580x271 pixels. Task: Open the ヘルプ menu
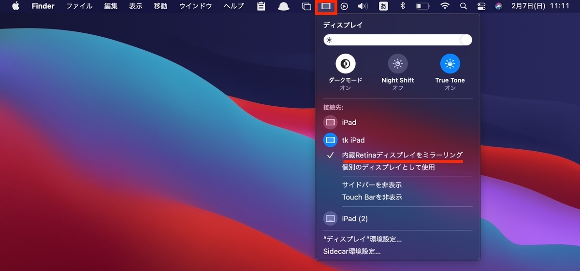[x=233, y=6]
